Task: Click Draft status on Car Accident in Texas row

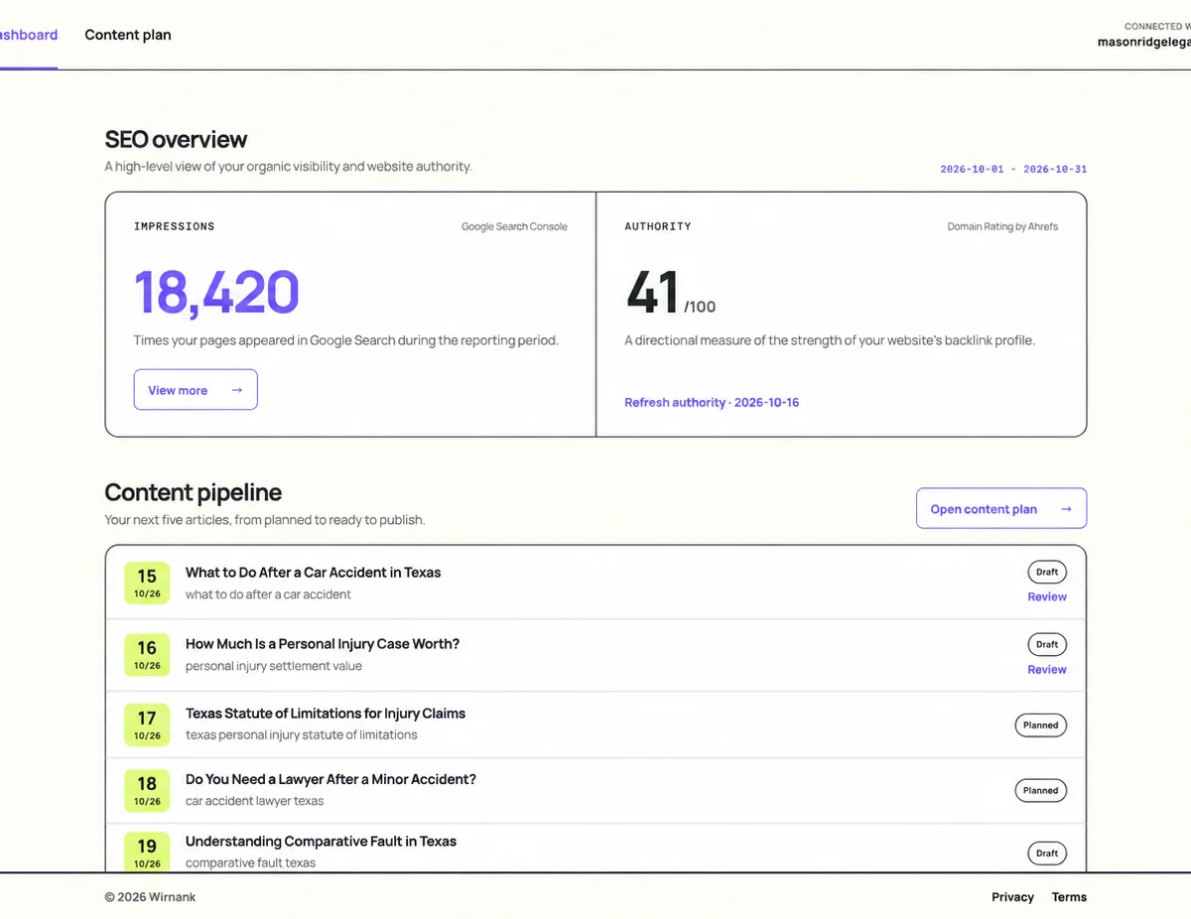Action: (x=1047, y=573)
